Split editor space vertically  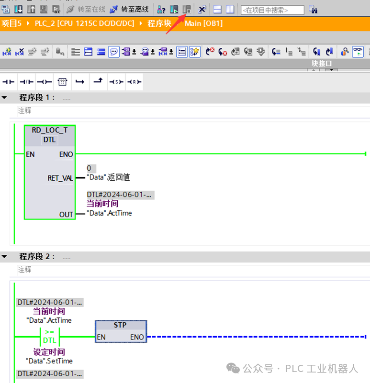tap(230, 10)
